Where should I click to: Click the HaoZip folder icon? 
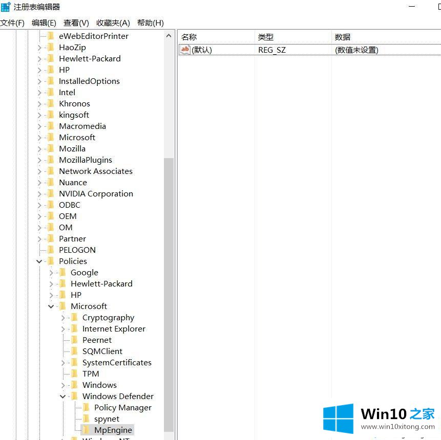coord(51,47)
